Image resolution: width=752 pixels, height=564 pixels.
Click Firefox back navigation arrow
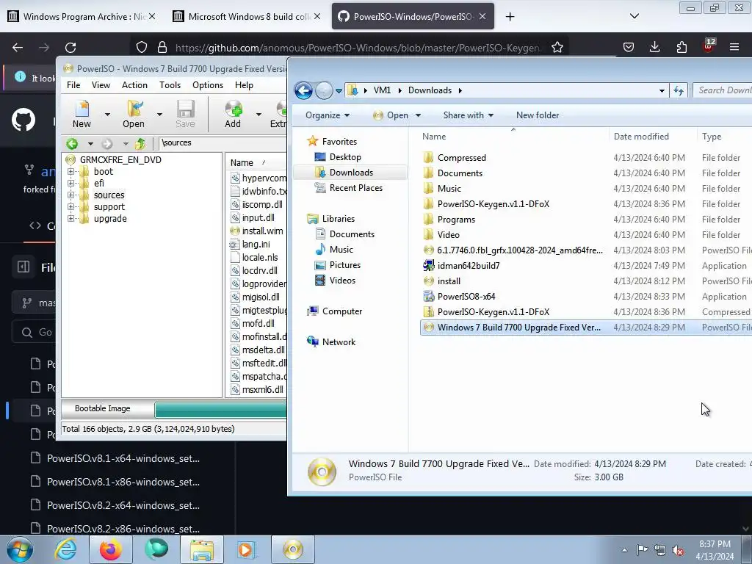point(18,48)
